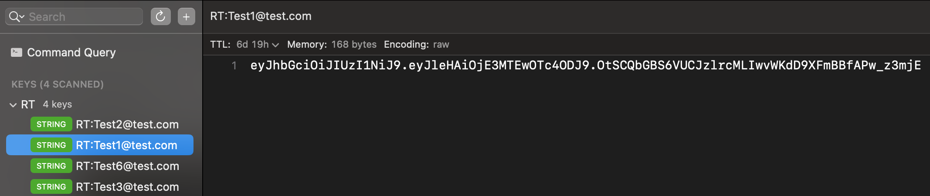
Task: Click the JWT token value on line 1
Action: [x=585, y=65]
